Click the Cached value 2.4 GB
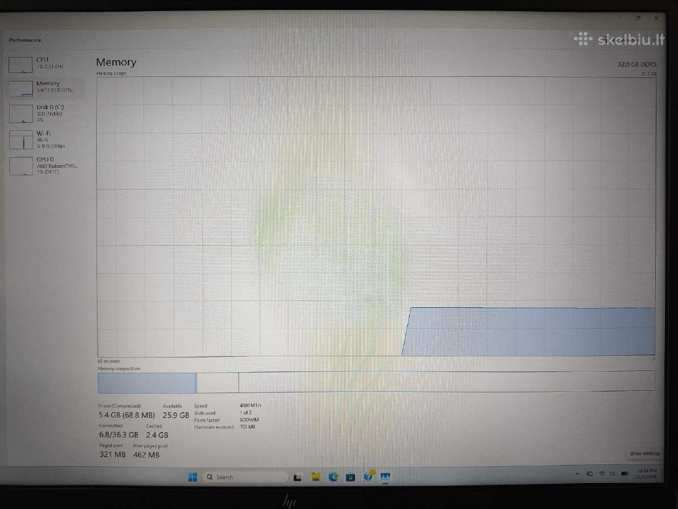The width and height of the screenshot is (678, 509). [157, 434]
